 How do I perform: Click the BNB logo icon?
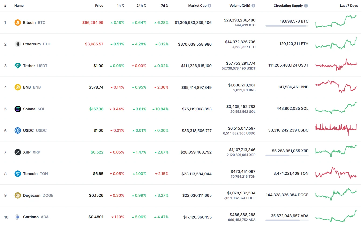(x=17, y=87)
